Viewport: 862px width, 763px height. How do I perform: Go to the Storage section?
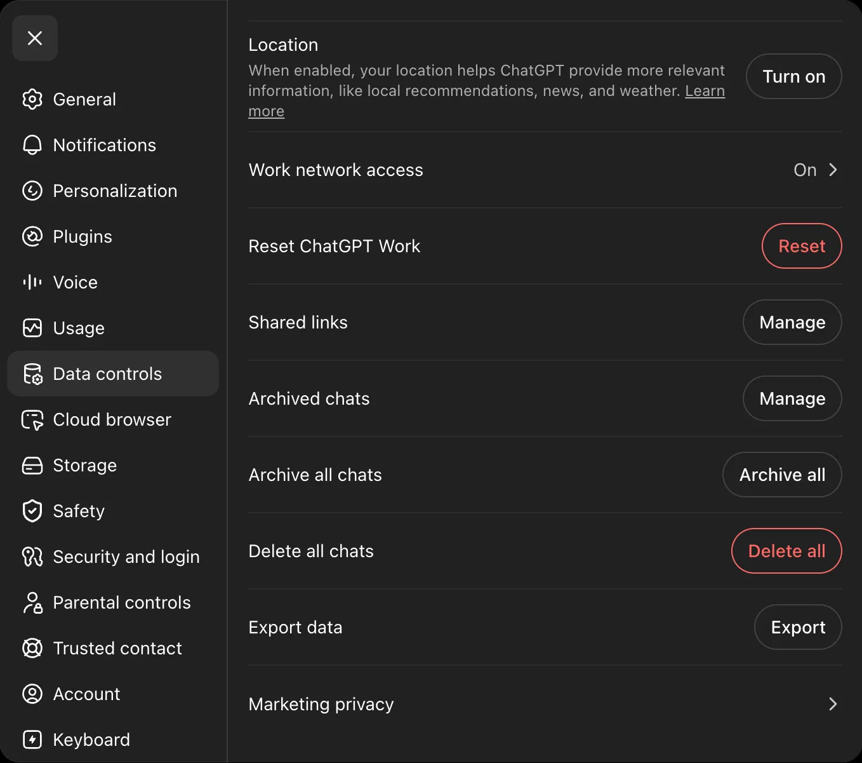(113, 465)
